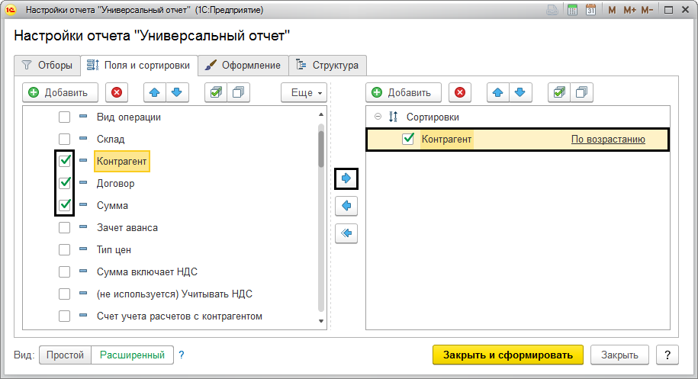The width and height of the screenshot is (698, 379).
Task: Add selected field to sorting with right arrow
Action: pos(346,178)
